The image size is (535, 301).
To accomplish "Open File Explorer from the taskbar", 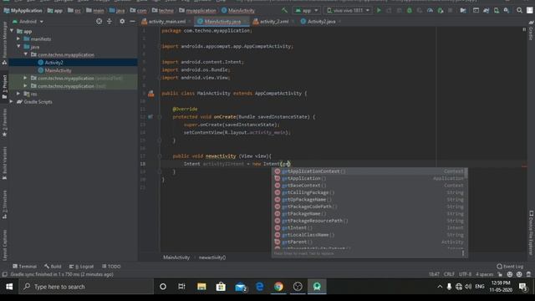I will point(201,287).
